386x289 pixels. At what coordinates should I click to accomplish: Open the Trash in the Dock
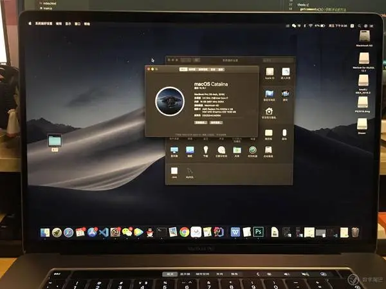pos(354,232)
